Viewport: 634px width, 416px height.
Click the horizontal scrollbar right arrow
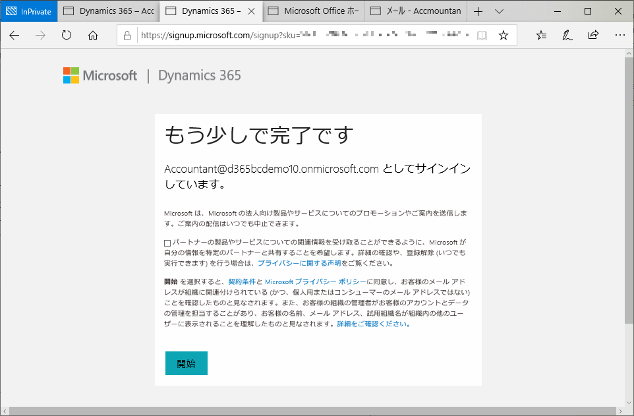(621, 411)
